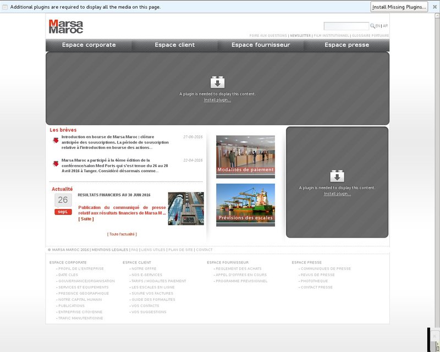This screenshot has height=352, width=440.
Task: Open the Prévisions des escales image tile
Action: tap(245, 205)
